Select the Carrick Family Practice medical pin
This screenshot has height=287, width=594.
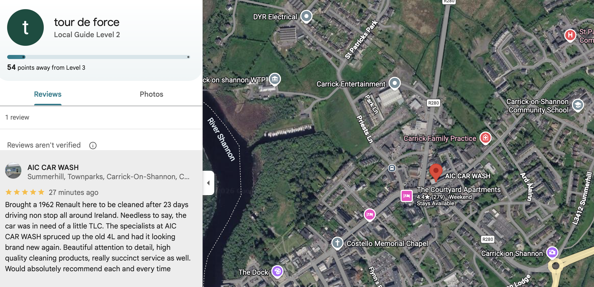pos(485,138)
